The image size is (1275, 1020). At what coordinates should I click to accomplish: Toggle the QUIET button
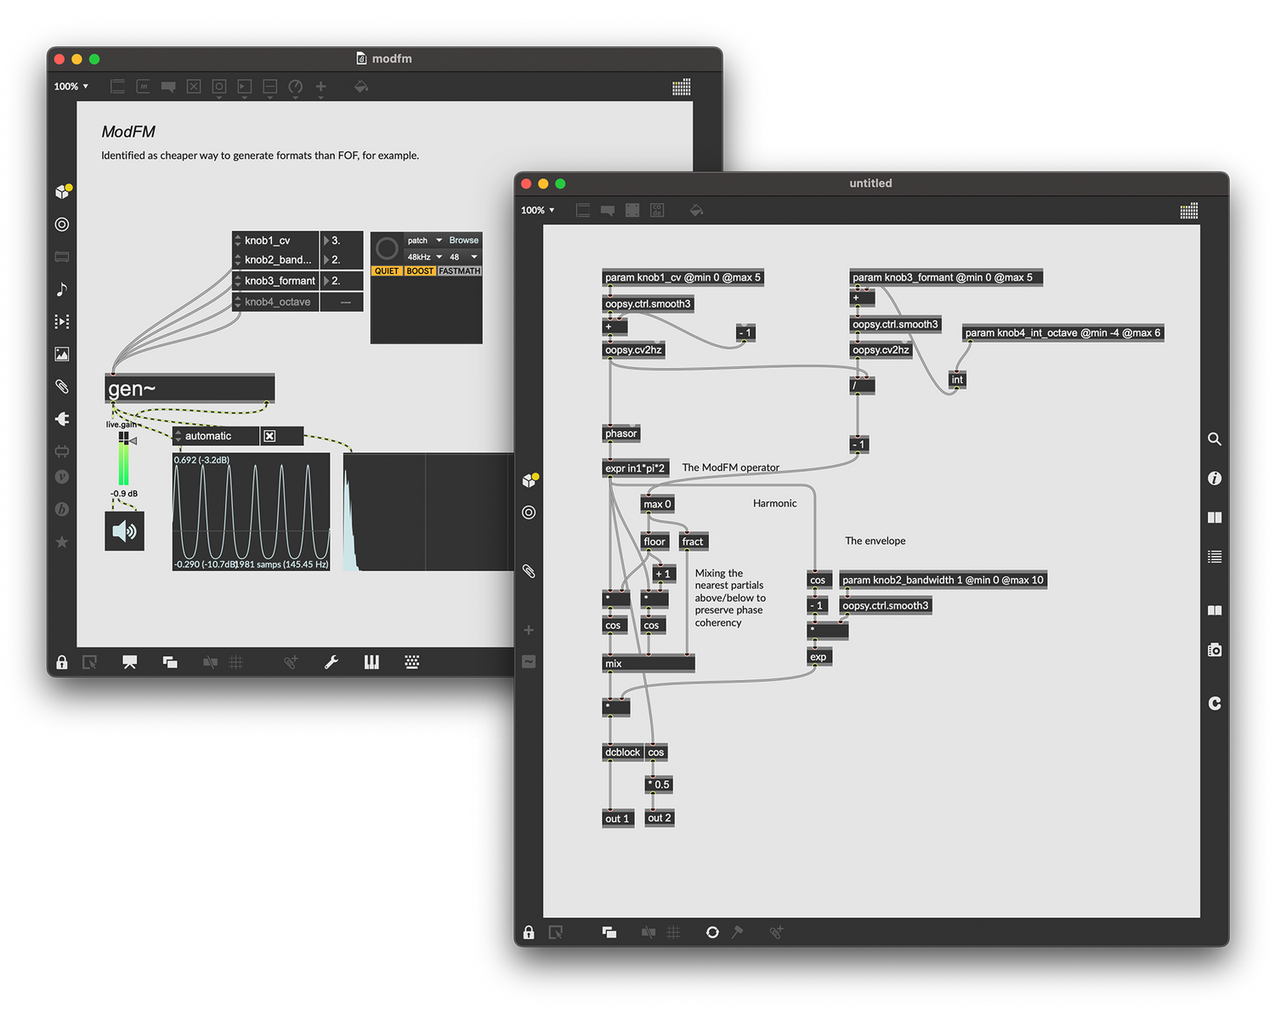(387, 271)
